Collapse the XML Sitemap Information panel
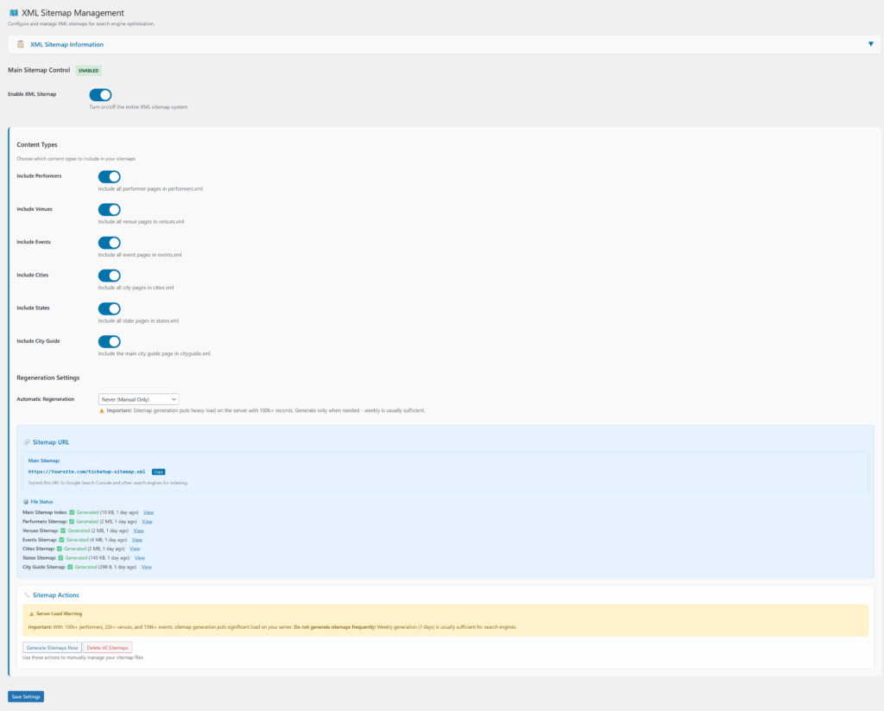This screenshot has width=884, height=711. click(x=871, y=43)
